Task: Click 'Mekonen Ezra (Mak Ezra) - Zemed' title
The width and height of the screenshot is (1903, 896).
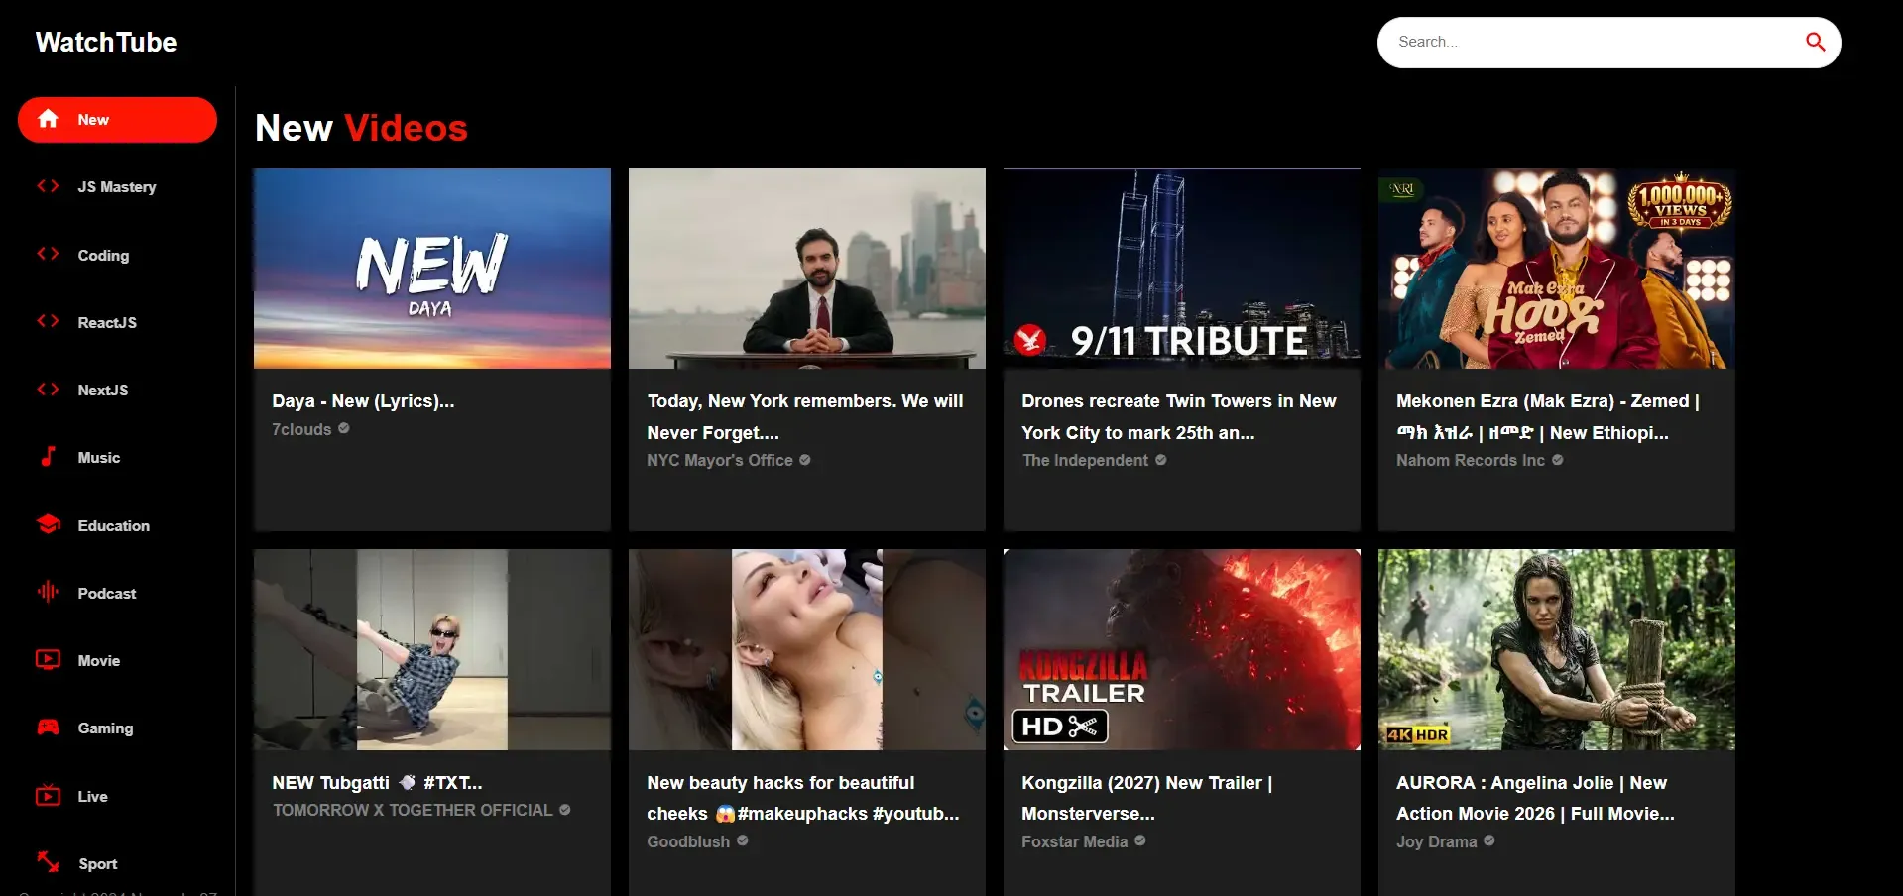Action: coord(1548,417)
